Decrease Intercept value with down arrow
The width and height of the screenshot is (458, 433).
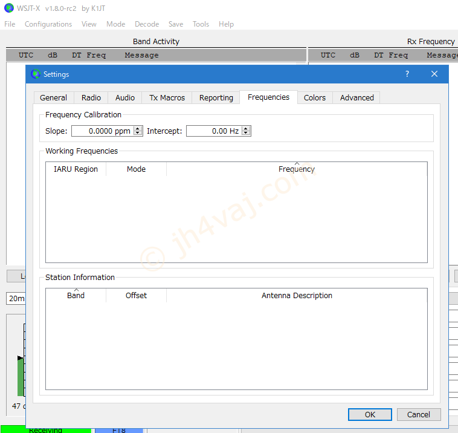point(247,133)
